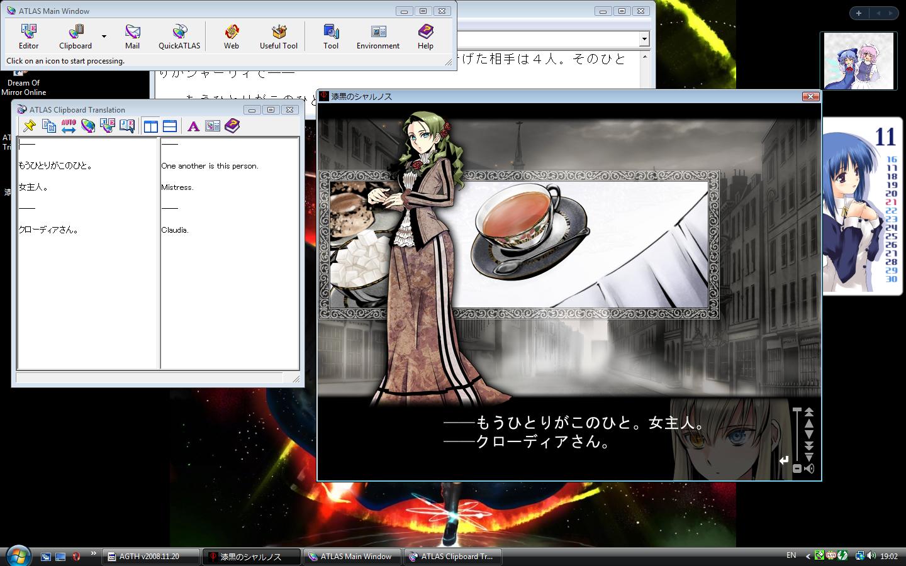
Task: Open Mail translation in ATLAS
Action: [132, 36]
